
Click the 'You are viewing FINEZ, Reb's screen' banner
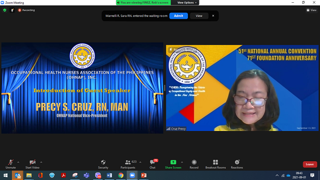143,2
